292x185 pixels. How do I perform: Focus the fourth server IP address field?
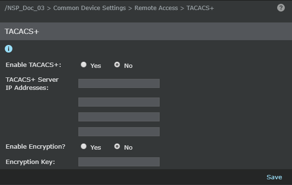(x=119, y=132)
